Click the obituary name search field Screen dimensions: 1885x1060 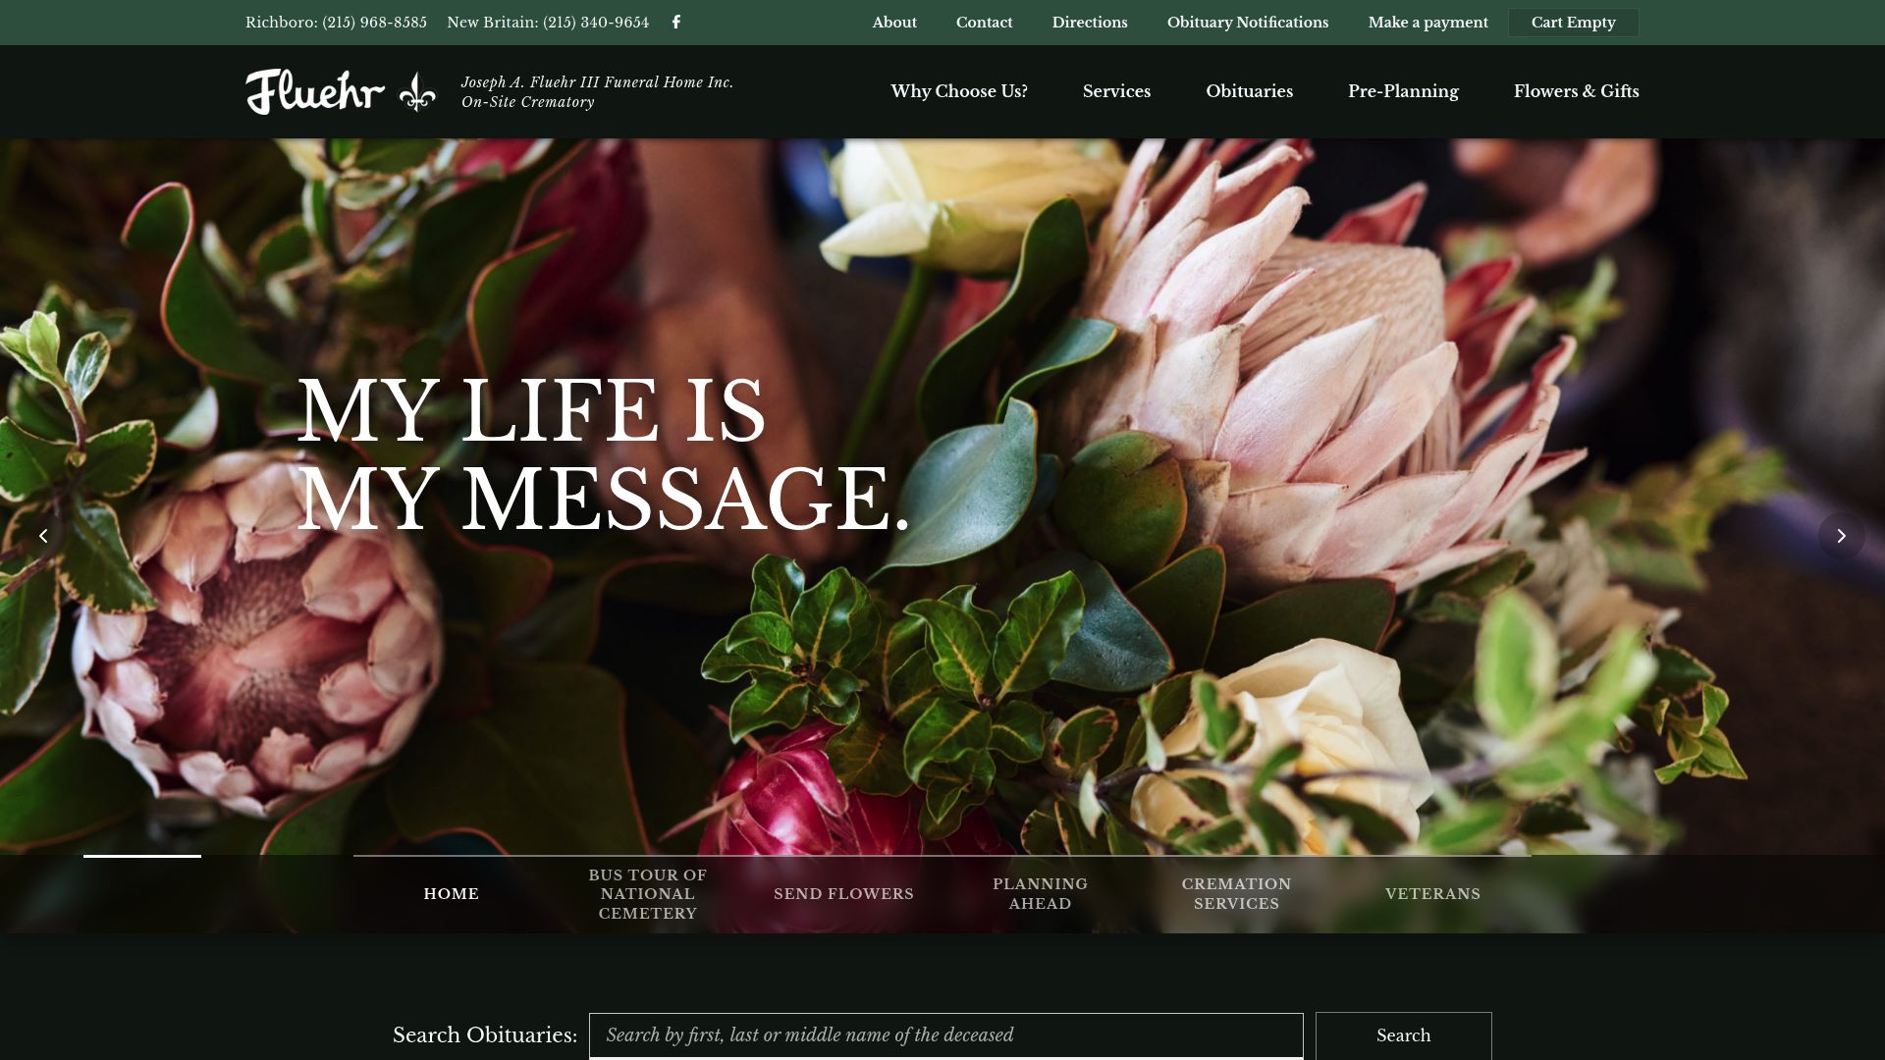point(945,1034)
